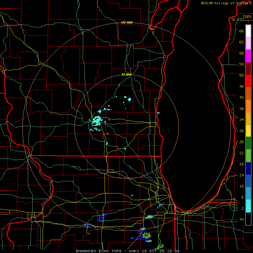Pick the cyan legend swatch
The width and height of the screenshot is (253, 253).
click(248, 206)
